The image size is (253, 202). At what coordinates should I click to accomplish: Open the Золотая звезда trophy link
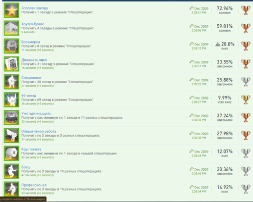pyautogui.click(x=34, y=8)
